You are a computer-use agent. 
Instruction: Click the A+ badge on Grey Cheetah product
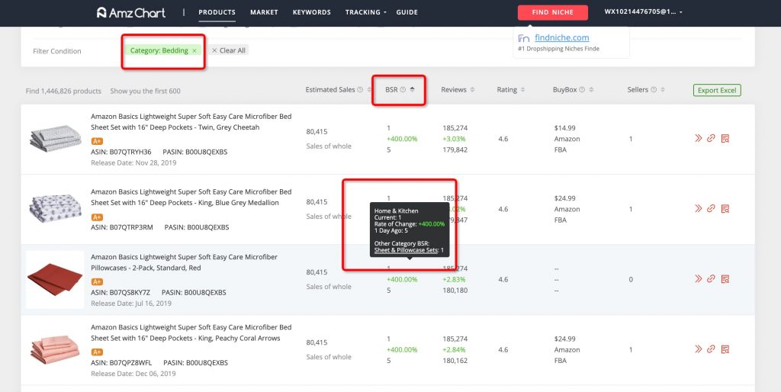coord(97,141)
